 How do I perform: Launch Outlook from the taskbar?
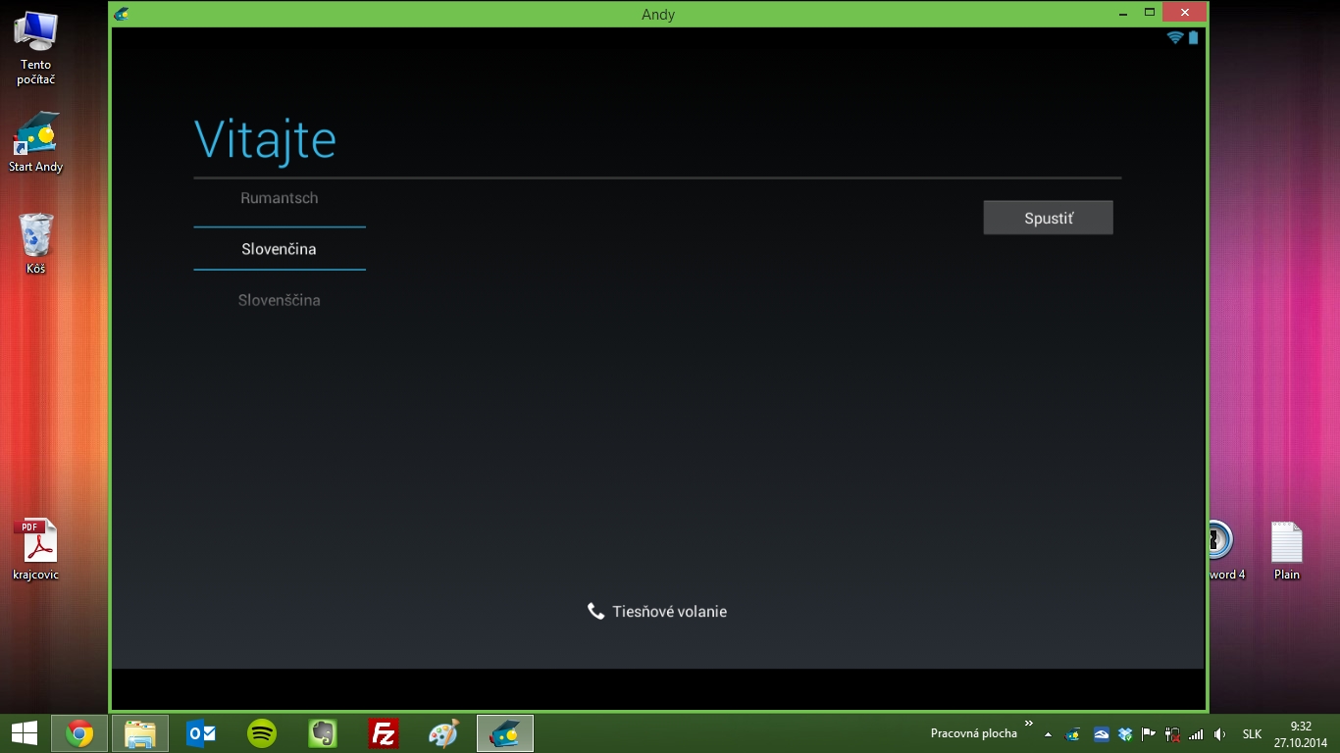(x=201, y=733)
